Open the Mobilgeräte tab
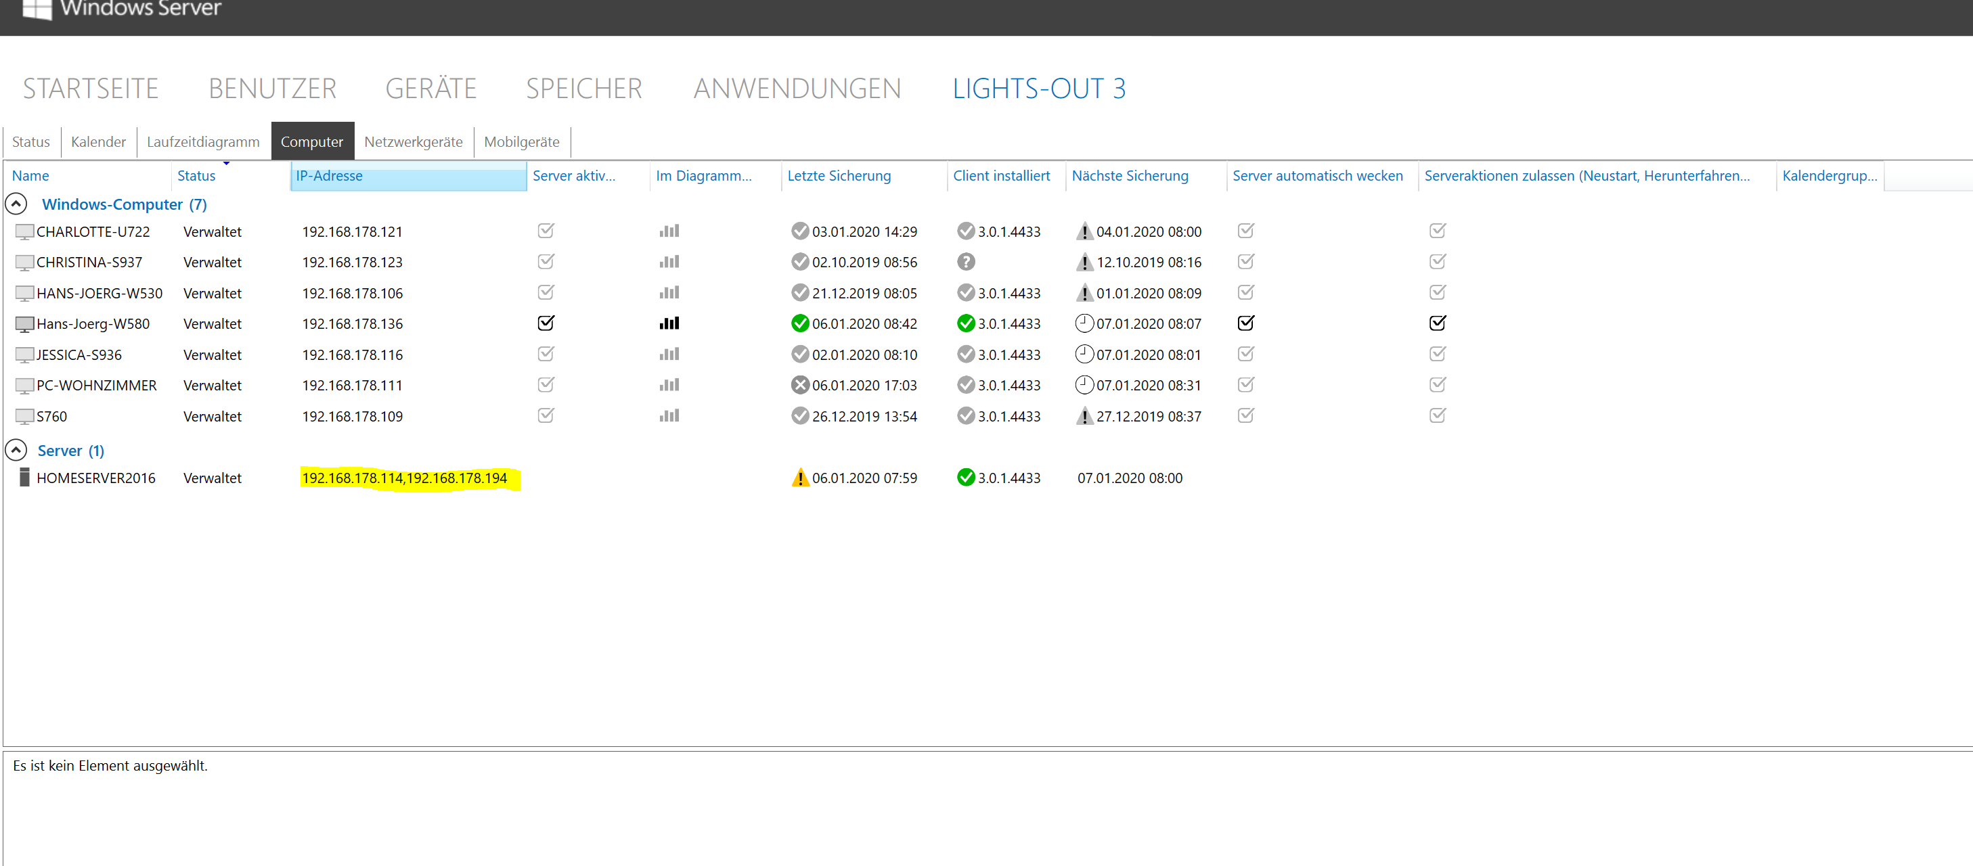 [x=522, y=141]
